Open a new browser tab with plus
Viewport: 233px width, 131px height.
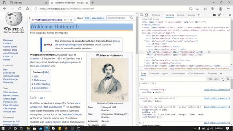click(x=93, y=3)
